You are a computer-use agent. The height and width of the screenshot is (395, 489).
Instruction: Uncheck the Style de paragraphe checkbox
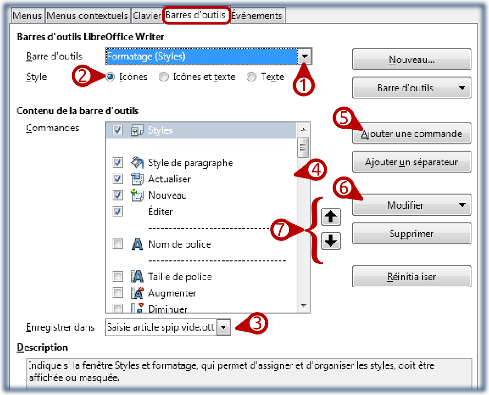(x=117, y=163)
